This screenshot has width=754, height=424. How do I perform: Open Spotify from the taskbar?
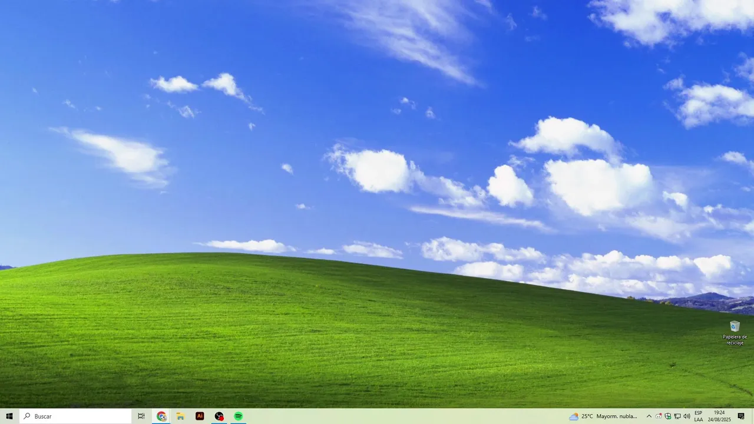click(238, 416)
